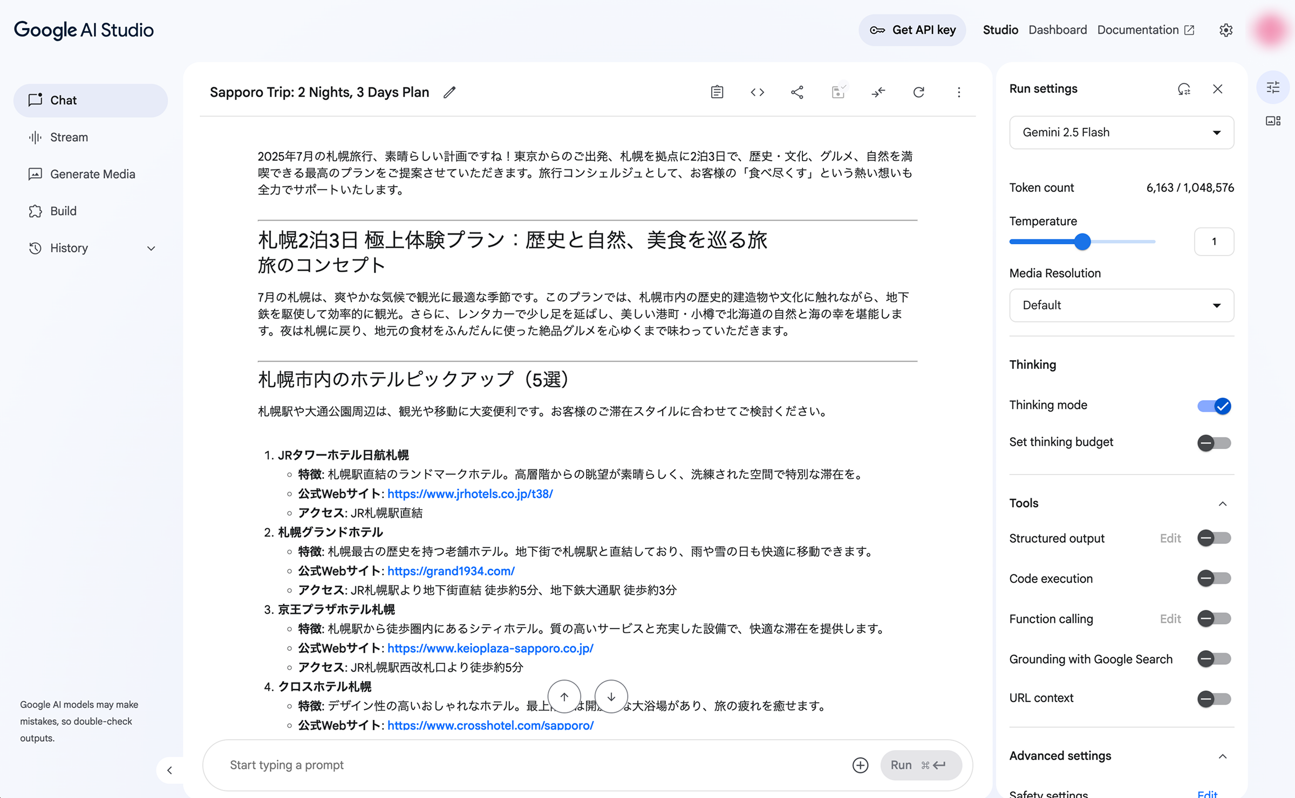Insert media with the plus icon
1295x798 pixels.
(x=861, y=765)
